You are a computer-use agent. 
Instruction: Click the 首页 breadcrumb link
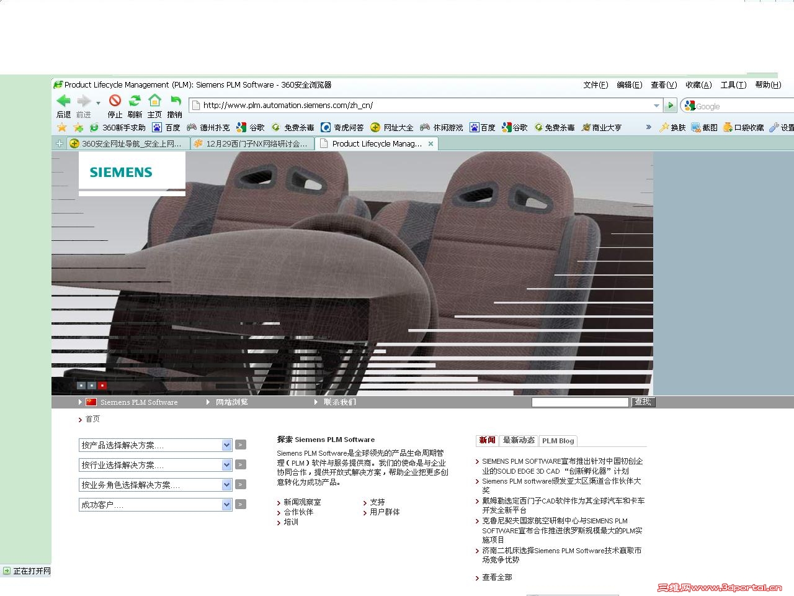coord(92,419)
